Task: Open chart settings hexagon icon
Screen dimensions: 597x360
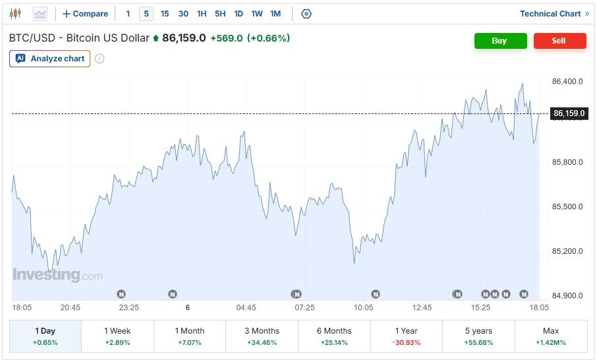Action: click(306, 14)
